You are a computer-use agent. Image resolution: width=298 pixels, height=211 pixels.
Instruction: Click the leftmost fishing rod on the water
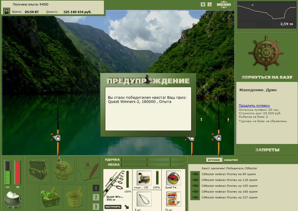tap(58, 126)
